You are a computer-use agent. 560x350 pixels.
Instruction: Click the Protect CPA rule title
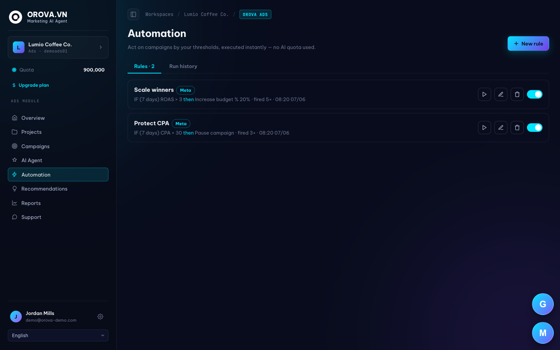(x=152, y=123)
